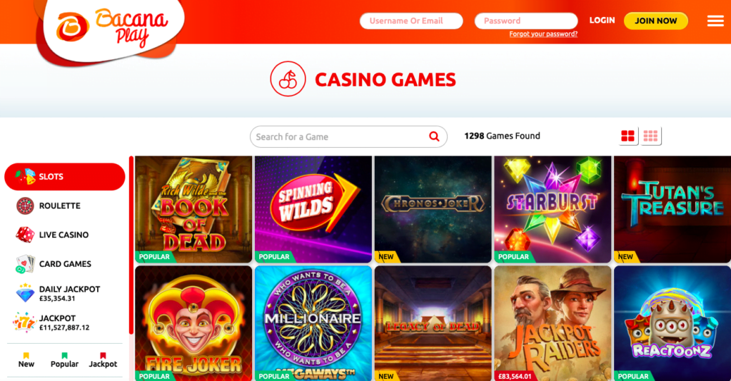
Task: Filter games by Jackpot flag
Action: point(103,360)
